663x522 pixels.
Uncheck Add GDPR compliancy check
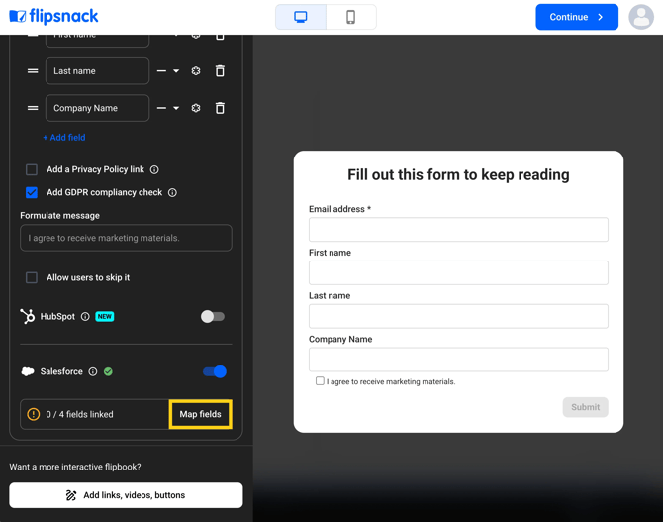32,193
